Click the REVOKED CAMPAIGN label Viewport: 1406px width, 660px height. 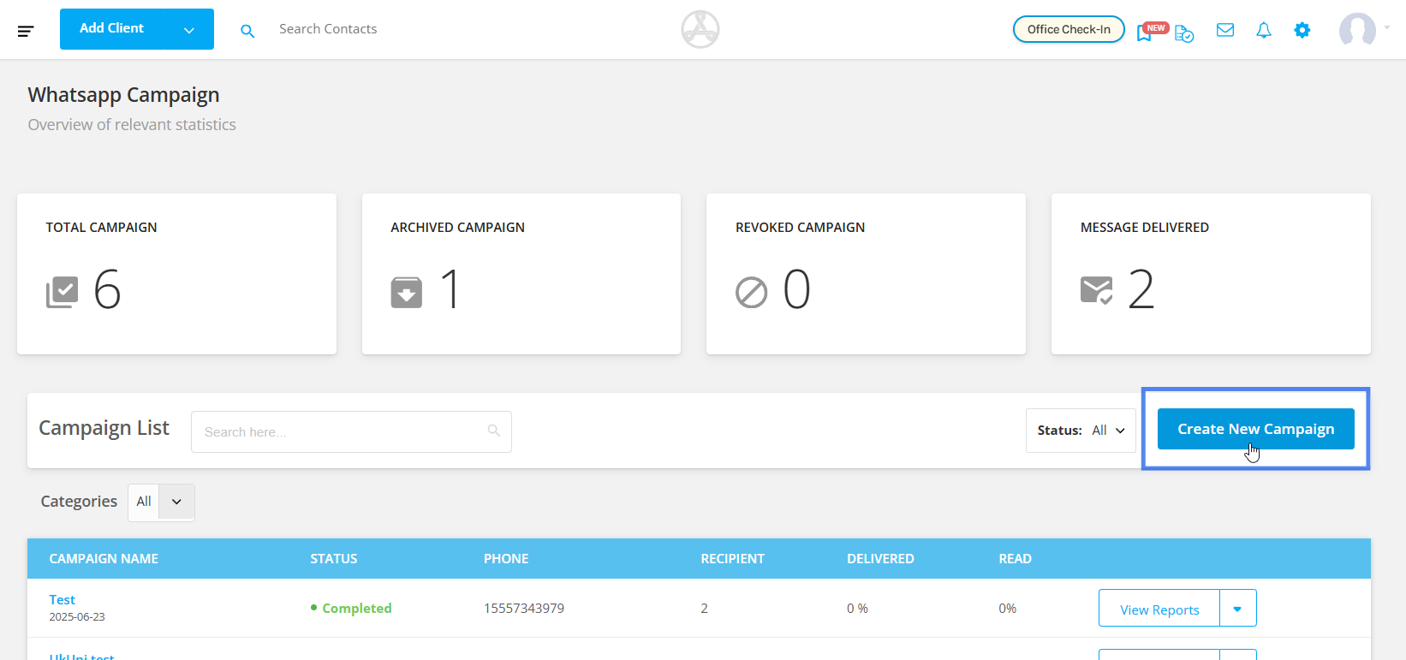tap(801, 228)
